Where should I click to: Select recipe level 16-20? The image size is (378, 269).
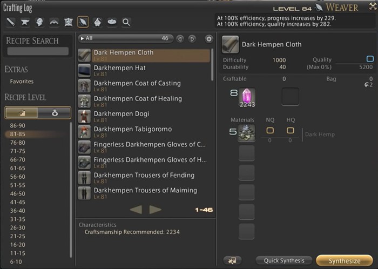tap(18, 245)
